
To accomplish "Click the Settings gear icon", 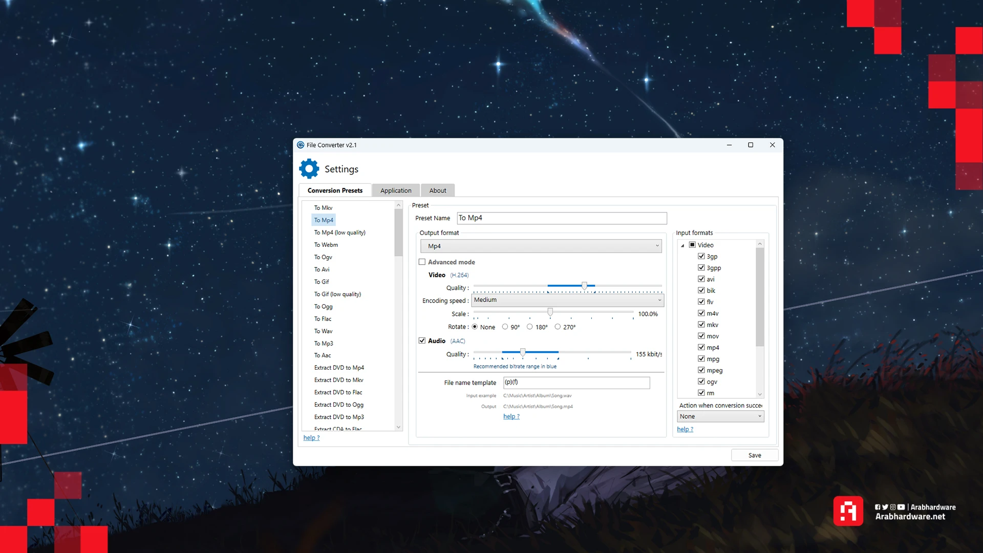I will (309, 169).
